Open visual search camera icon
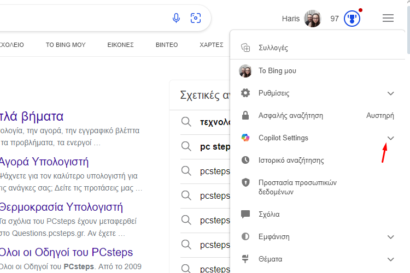 tap(196, 18)
